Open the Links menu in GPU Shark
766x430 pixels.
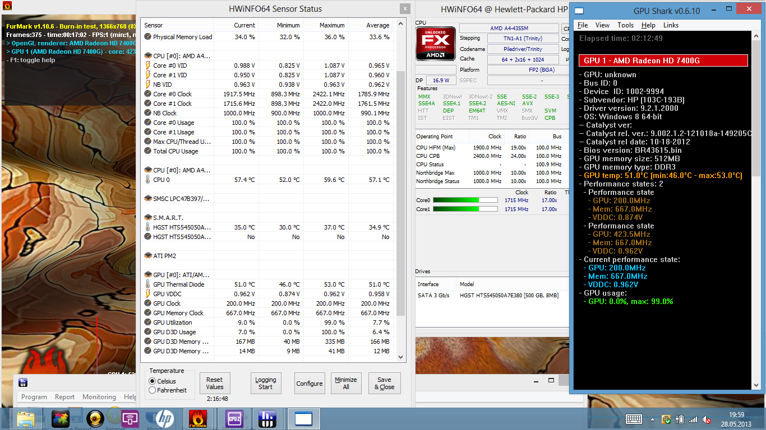[671, 25]
